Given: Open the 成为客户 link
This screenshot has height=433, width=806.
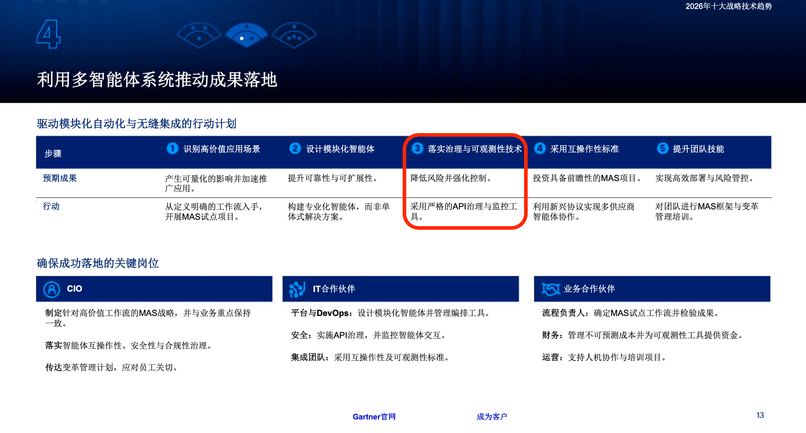Looking at the screenshot, I should point(491,417).
